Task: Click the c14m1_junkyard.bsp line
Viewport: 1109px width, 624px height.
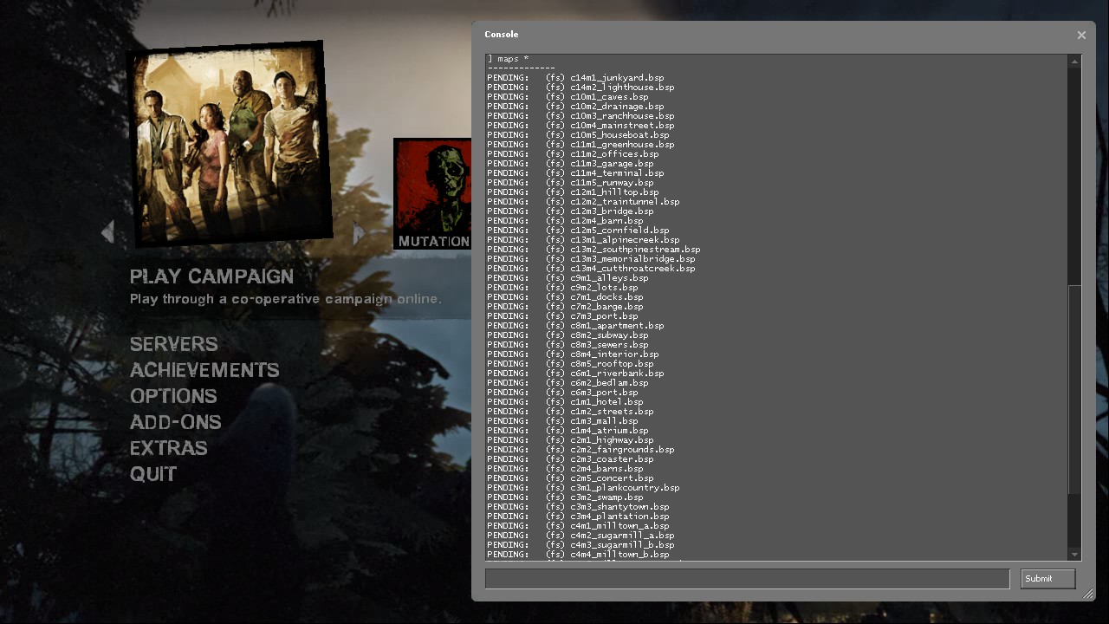Action: click(575, 78)
